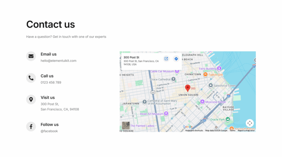282x157 pixels.
Task: Click the Moscone Center map marker
Action: [x=202, y=102]
